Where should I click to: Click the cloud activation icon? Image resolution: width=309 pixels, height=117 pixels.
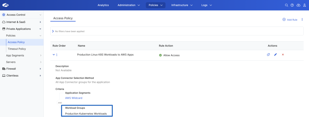(298, 5)
